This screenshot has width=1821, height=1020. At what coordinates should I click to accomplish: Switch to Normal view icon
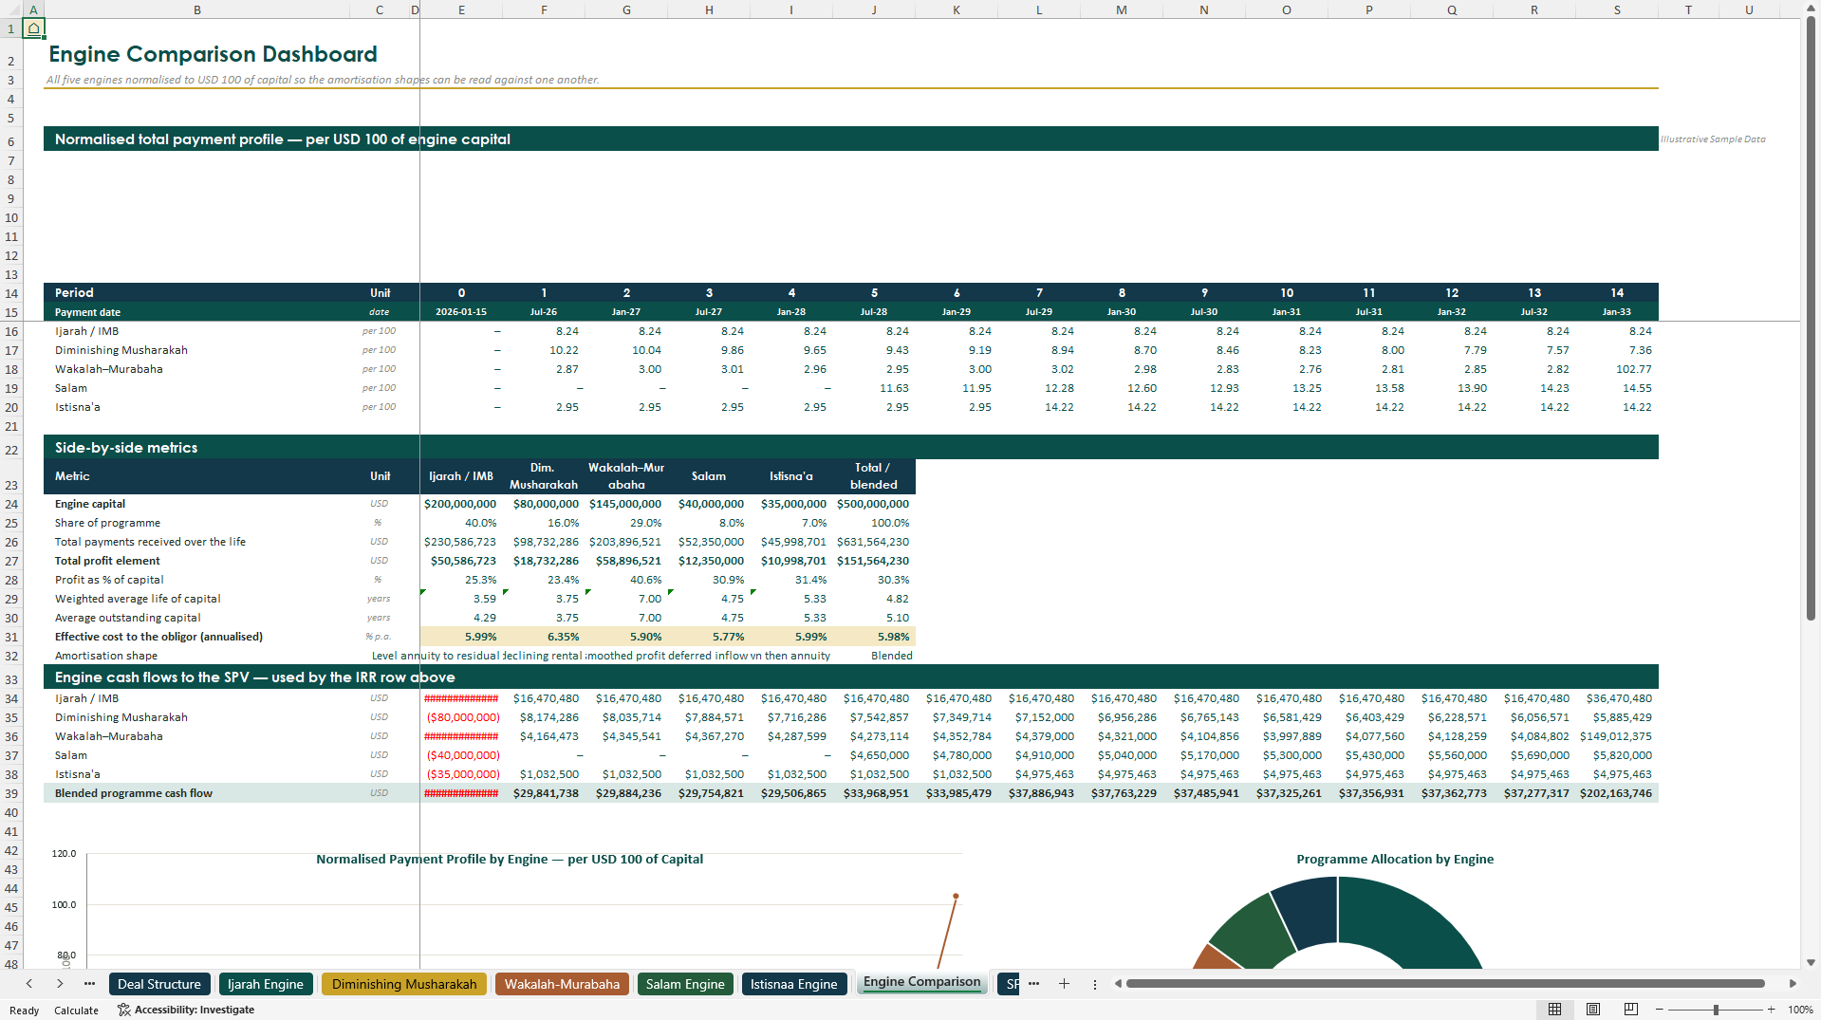coord(1554,1010)
